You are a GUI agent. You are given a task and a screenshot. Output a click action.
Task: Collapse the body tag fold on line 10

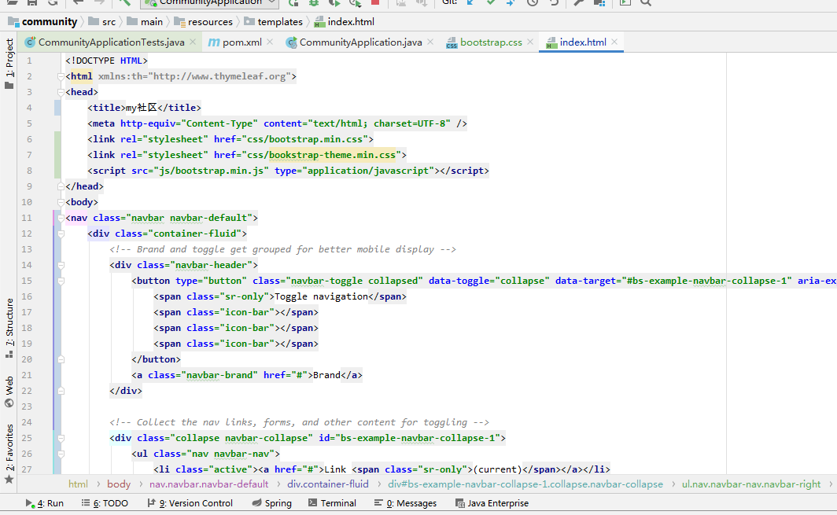[x=61, y=202]
